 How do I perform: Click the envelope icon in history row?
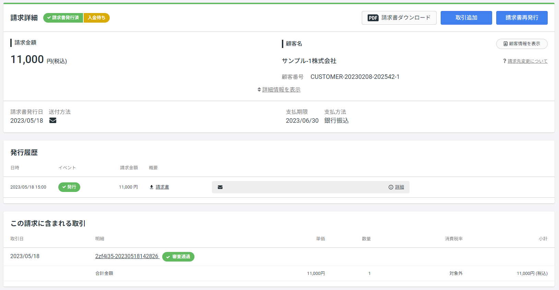[220, 187]
